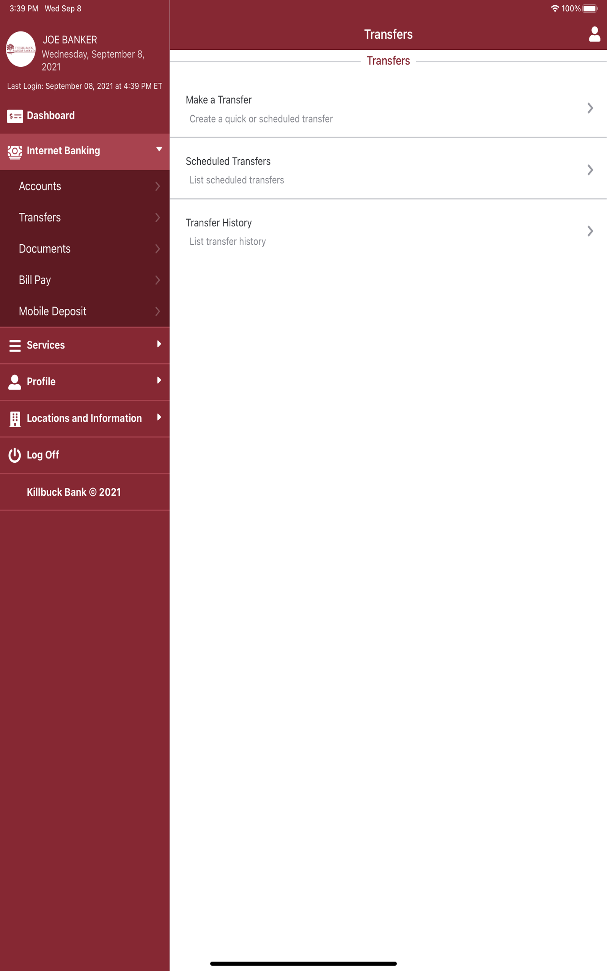Click the Dashboard icon in sidebar
The height and width of the screenshot is (971, 607).
(x=14, y=116)
